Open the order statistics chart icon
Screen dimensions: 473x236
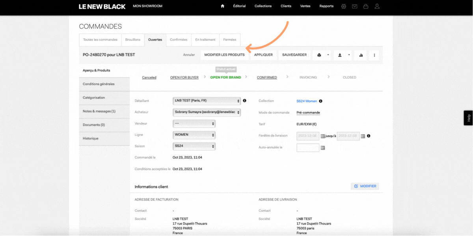point(361,55)
